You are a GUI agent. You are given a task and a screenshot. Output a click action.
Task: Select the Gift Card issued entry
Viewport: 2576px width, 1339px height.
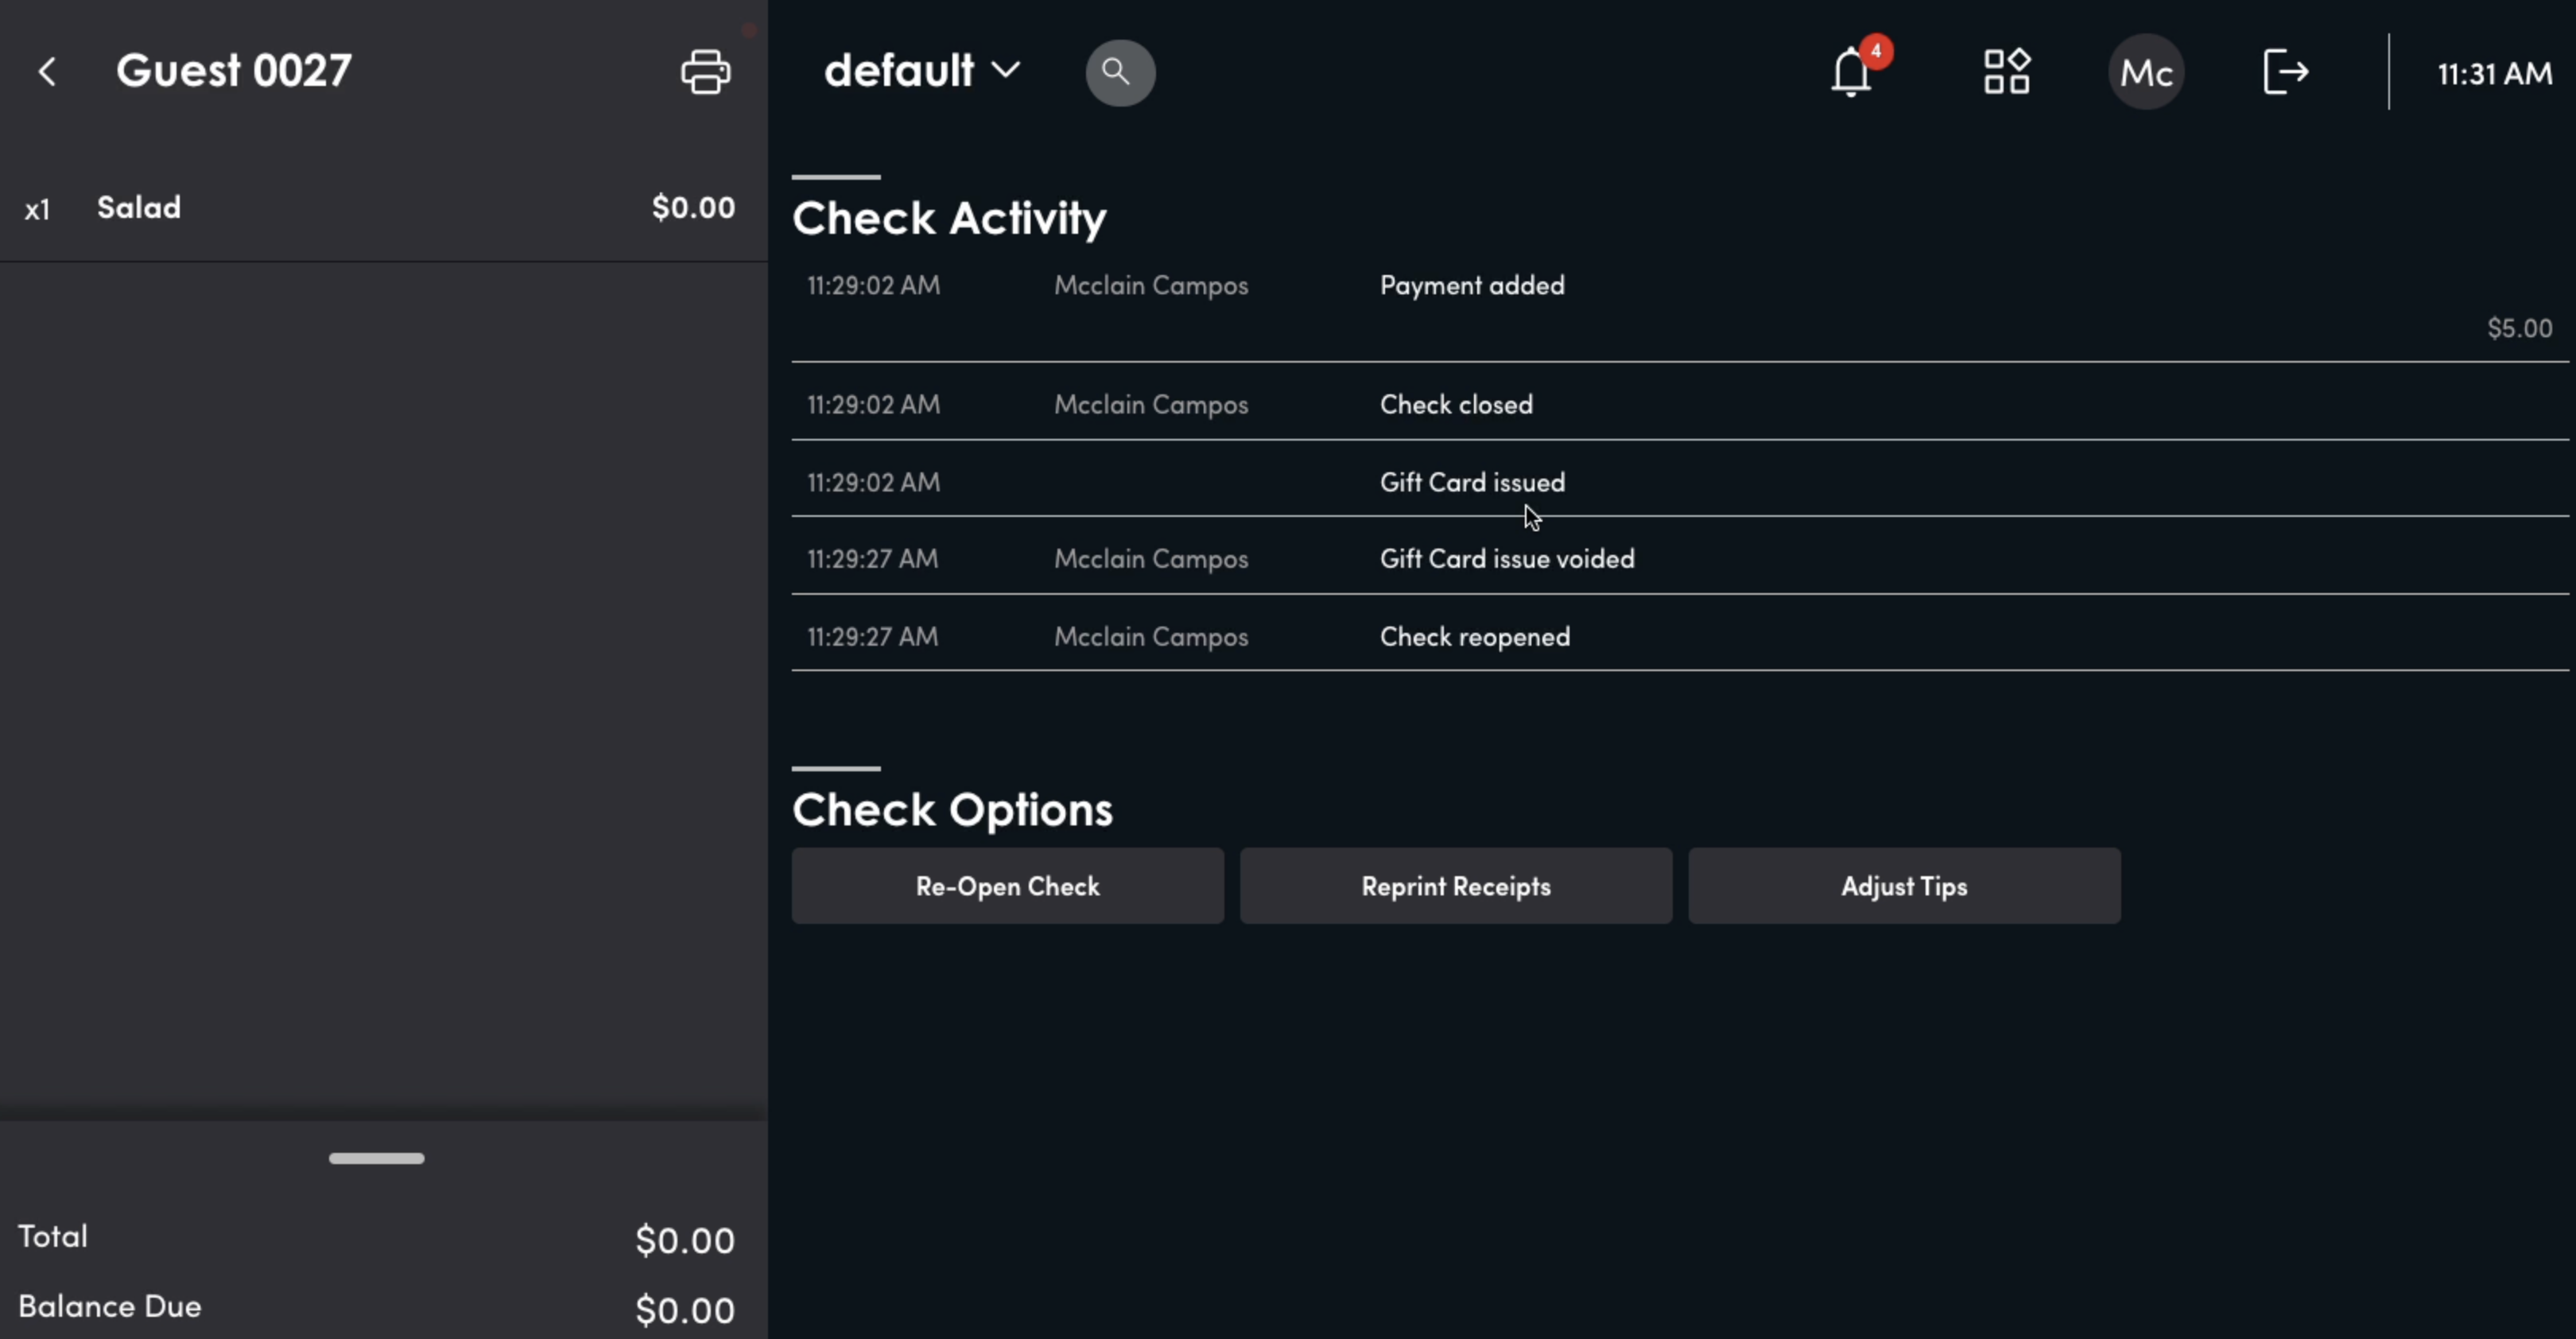point(1680,482)
